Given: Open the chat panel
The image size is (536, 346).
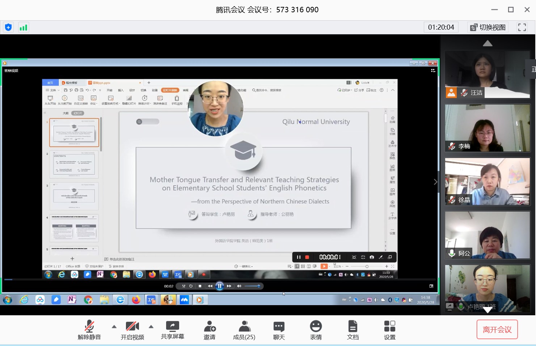Looking at the screenshot, I should (x=279, y=329).
